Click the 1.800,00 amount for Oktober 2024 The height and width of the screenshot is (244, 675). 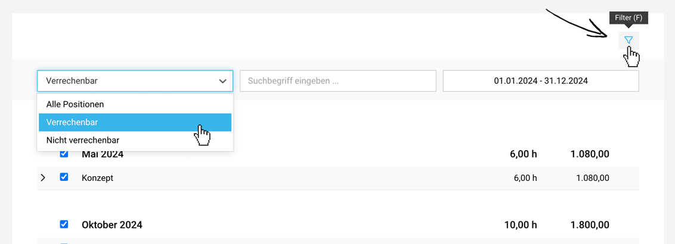pos(590,225)
